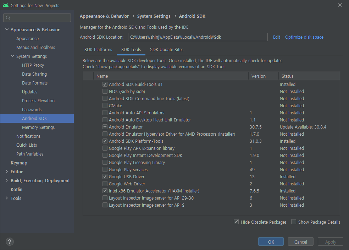Check Google Web Driver checkbox
This screenshot has height=250, width=349.
(x=105, y=184)
